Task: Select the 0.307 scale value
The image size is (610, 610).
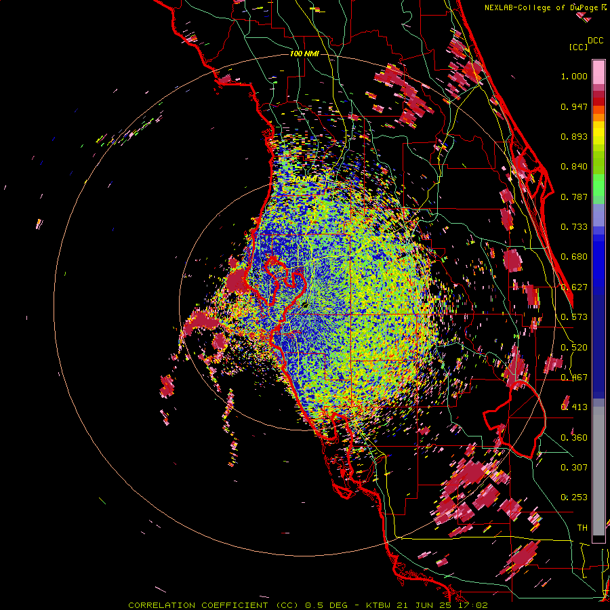Action: pyautogui.click(x=574, y=468)
